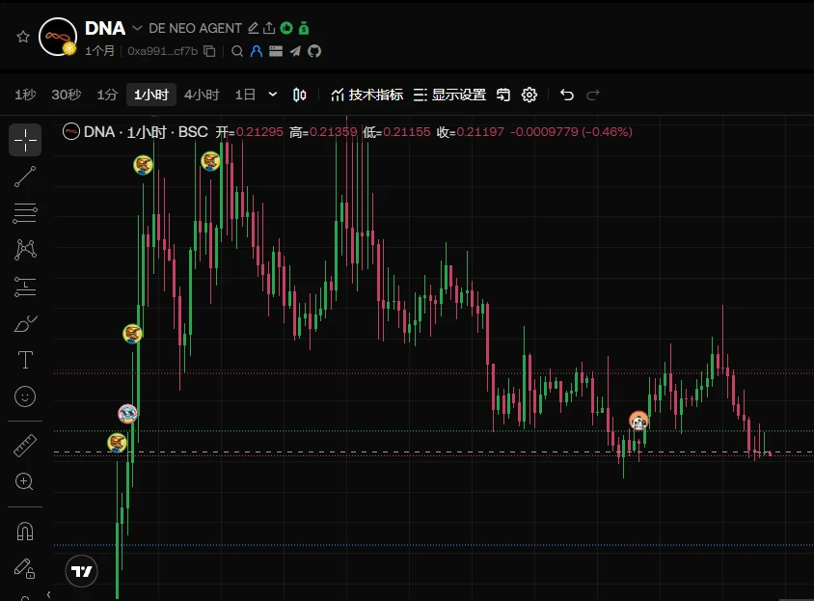The height and width of the screenshot is (601, 814).
Task: Click the 高=0.21359 high value
Action: [x=323, y=132]
